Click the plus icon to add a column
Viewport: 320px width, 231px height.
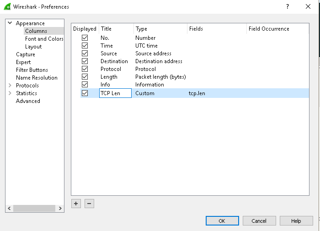pos(76,204)
